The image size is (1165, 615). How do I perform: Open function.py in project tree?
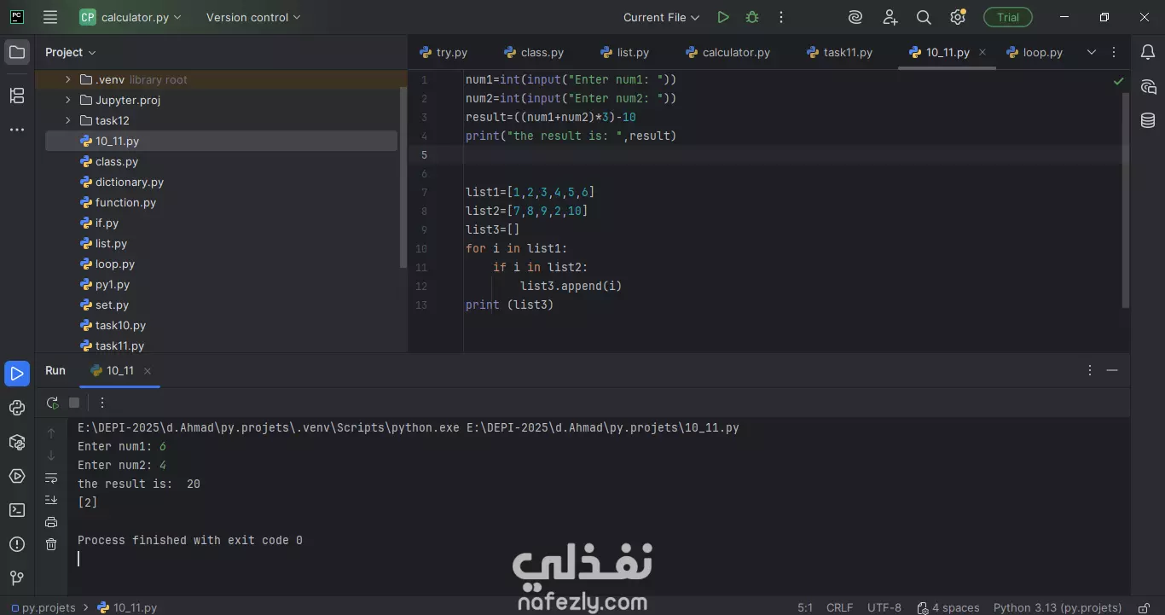click(125, 202)
